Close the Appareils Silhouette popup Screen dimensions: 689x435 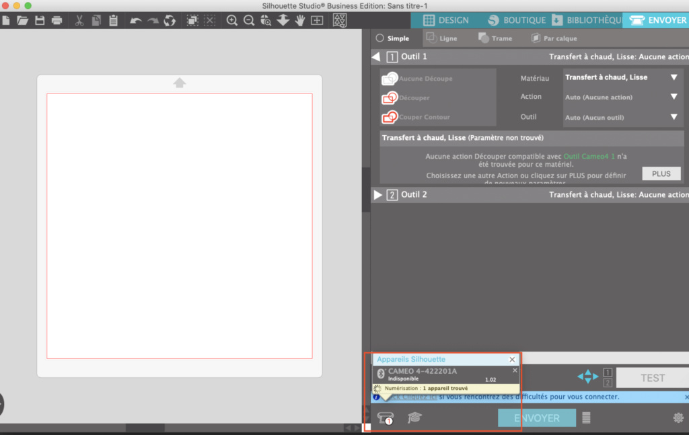(512, 360)
